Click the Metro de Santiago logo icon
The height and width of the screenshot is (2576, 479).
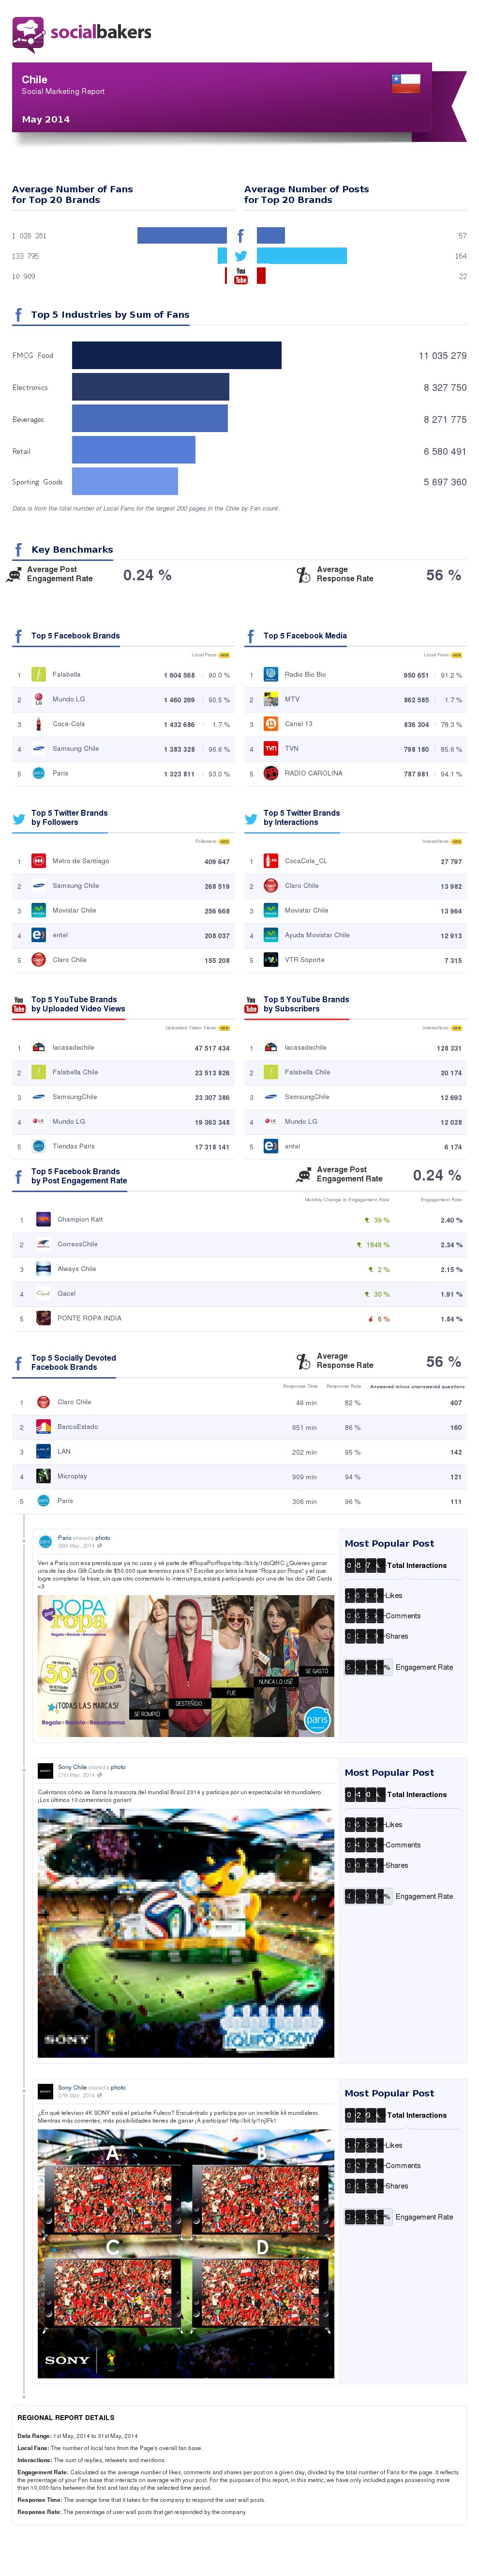click(x=38, y=861)
